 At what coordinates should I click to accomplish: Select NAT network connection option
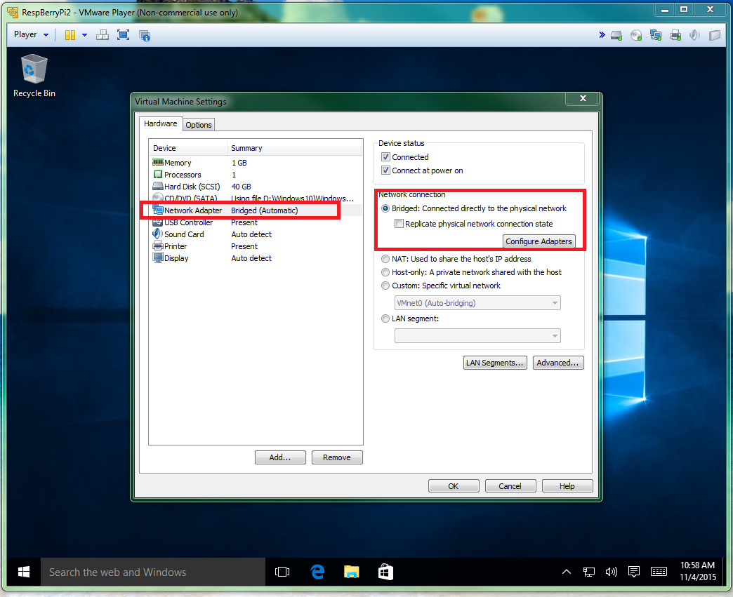[385, 259]
